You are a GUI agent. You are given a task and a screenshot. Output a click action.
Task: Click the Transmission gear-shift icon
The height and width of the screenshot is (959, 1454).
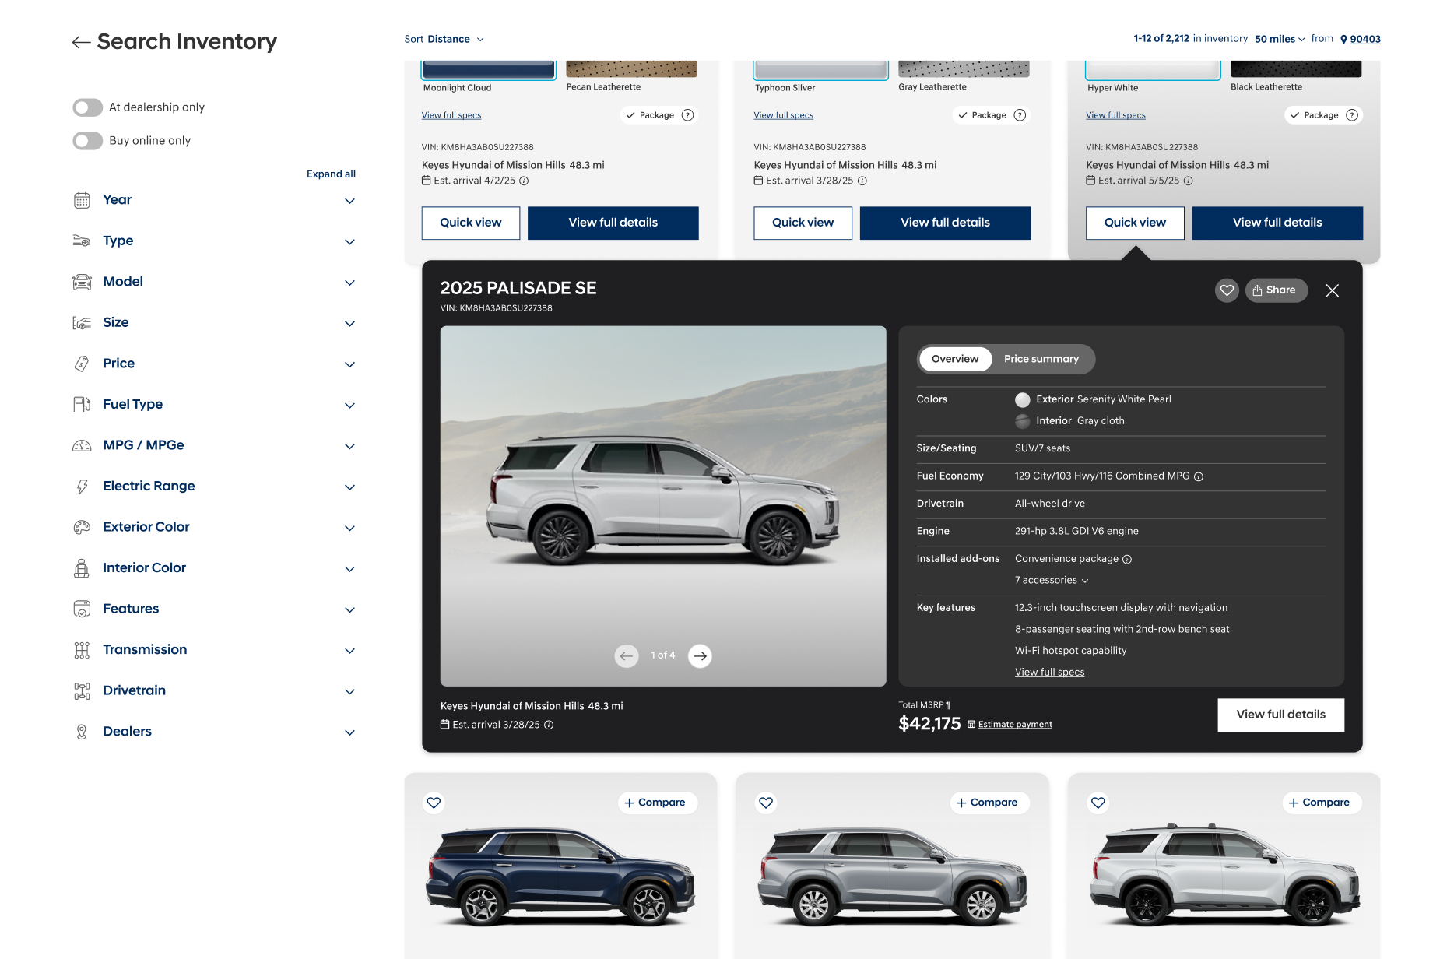[82, 650]
